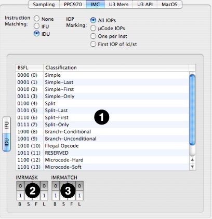
Task: Pick the Simple-First row
Action: 102,89
